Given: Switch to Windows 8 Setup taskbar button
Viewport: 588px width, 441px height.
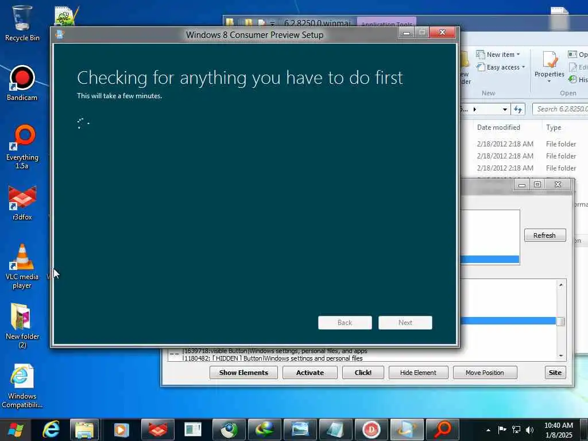Looking at the screenshot, I should [407, 430].
